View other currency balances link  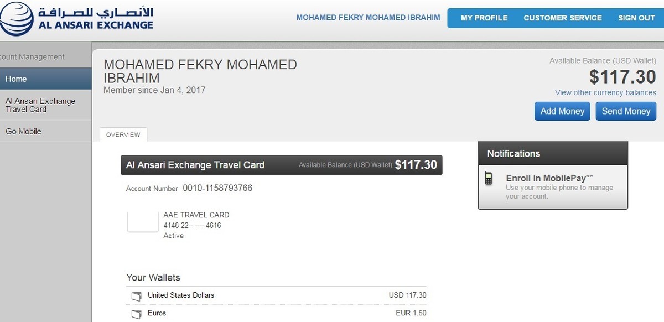pos(605,92)
